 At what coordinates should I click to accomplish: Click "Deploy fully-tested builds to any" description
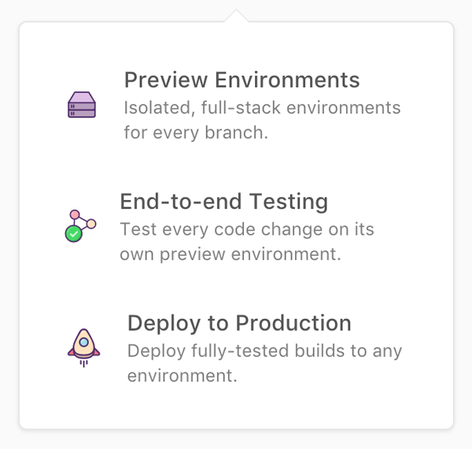tap(264, 351)
